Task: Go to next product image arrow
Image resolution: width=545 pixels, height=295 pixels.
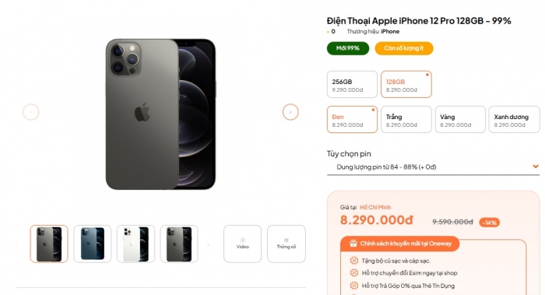Action: [x=290, y=112]
